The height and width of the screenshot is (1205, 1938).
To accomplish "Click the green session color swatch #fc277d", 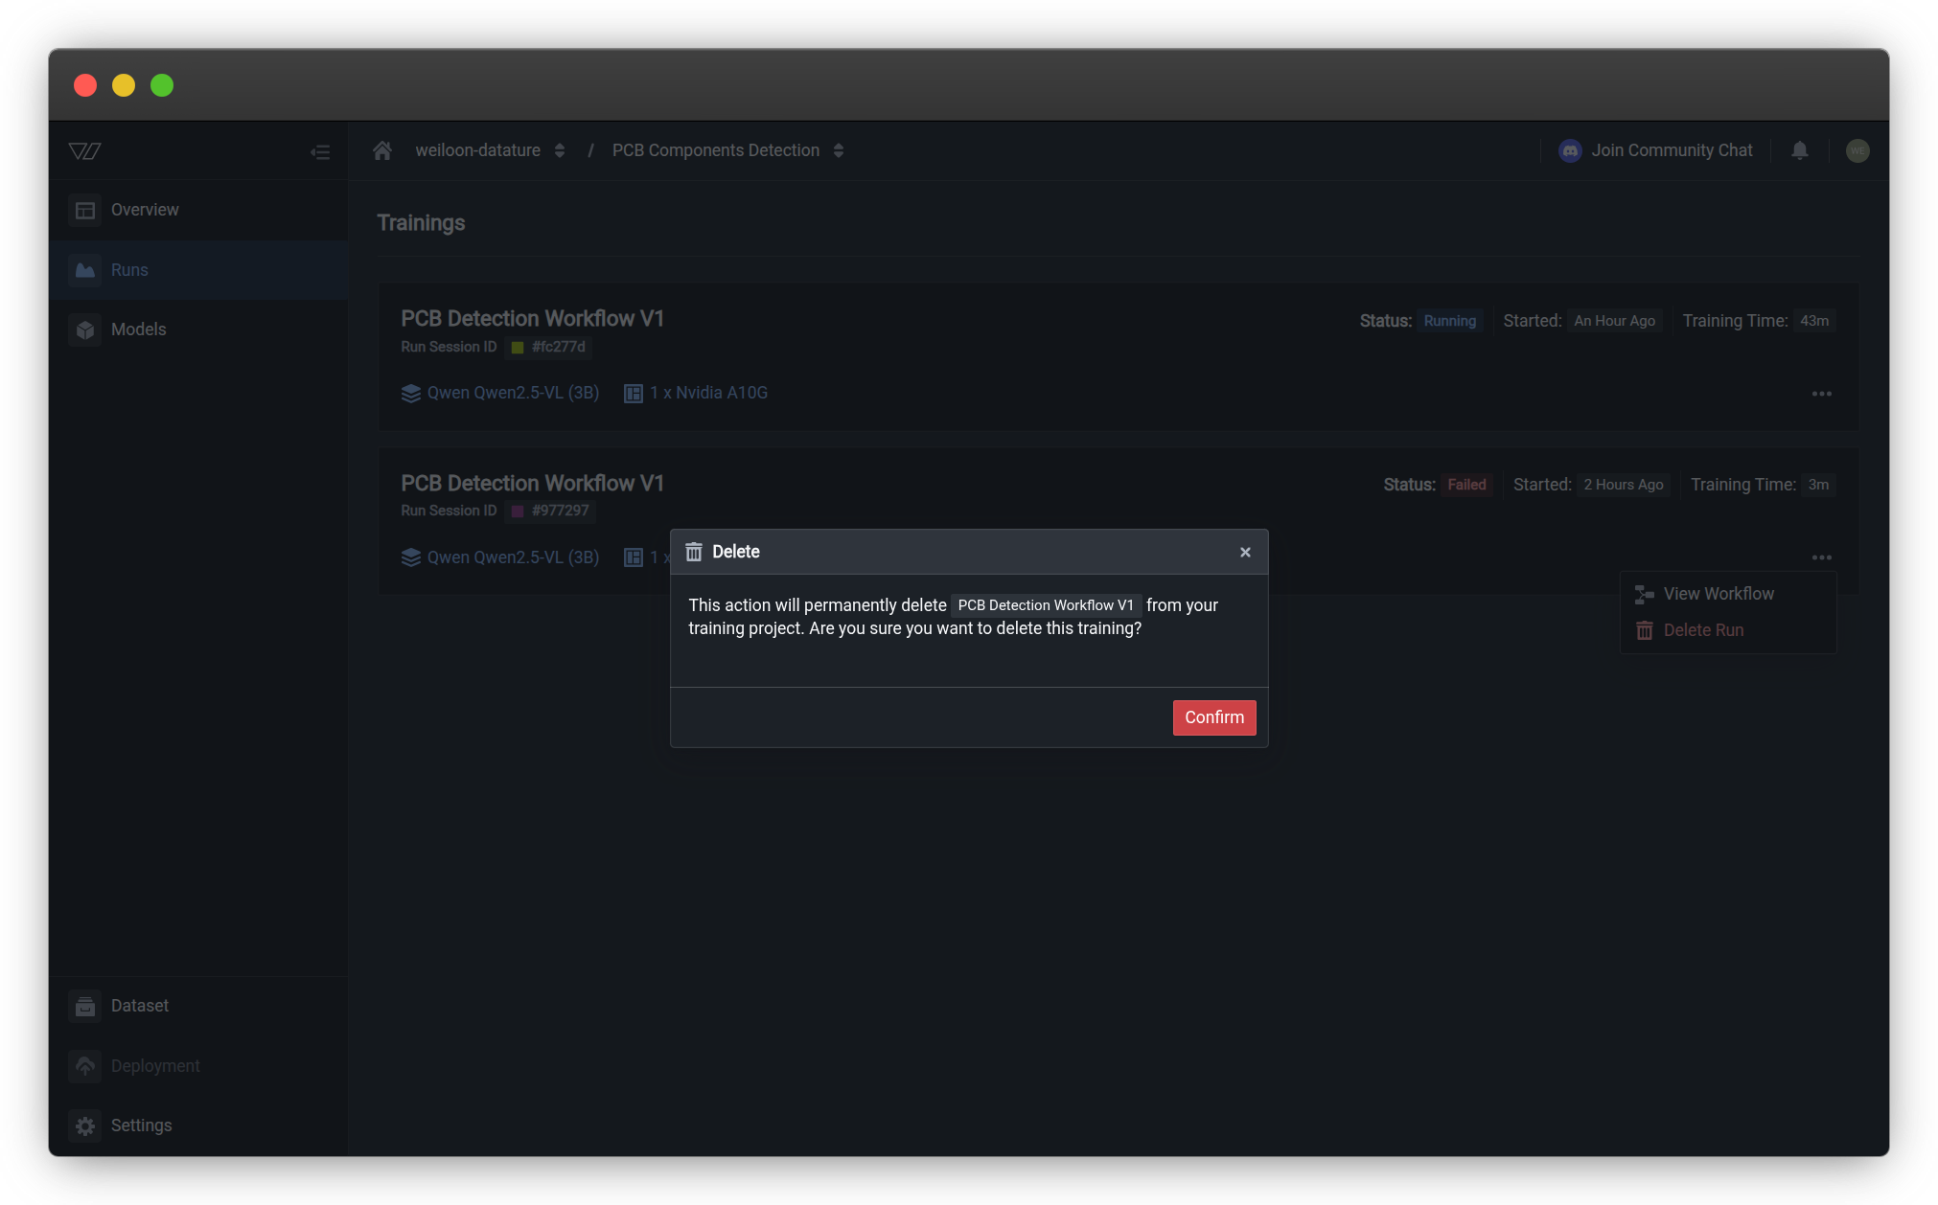I will 518,347.
